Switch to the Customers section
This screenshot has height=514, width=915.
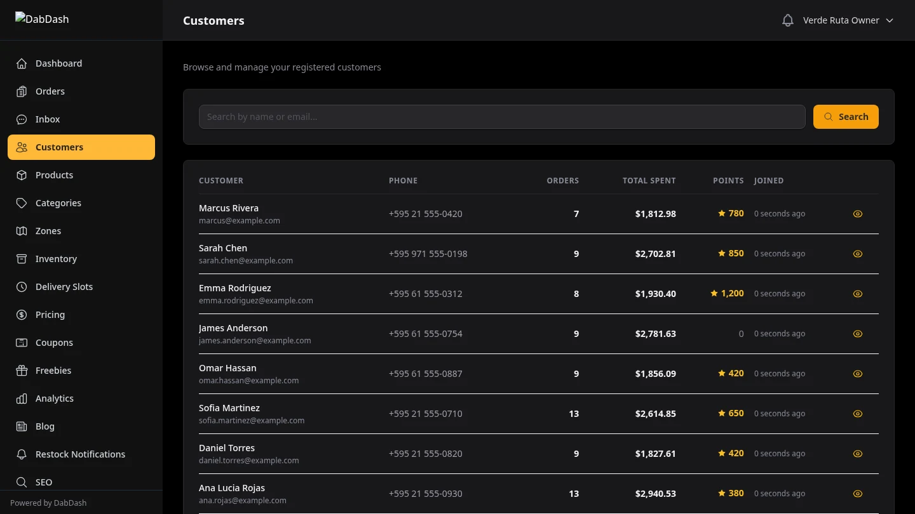59,147
